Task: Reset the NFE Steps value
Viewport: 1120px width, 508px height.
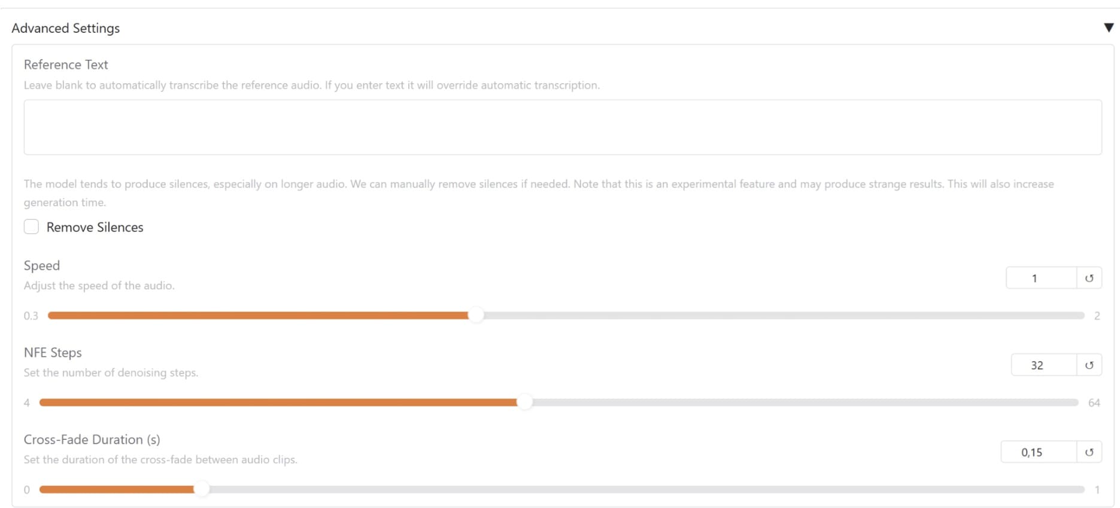Action: (x=1089, y=365)
